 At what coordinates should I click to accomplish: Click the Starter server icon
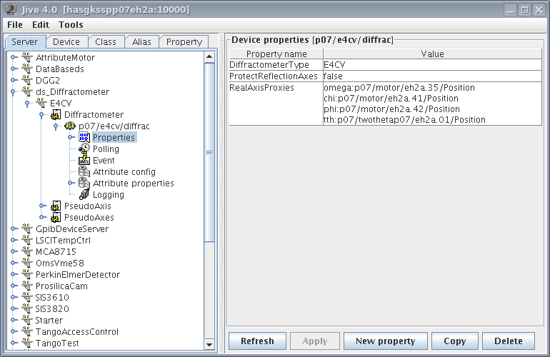[x=27, y=320]
